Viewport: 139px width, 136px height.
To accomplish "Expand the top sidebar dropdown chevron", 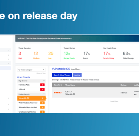I will (9, 50).
